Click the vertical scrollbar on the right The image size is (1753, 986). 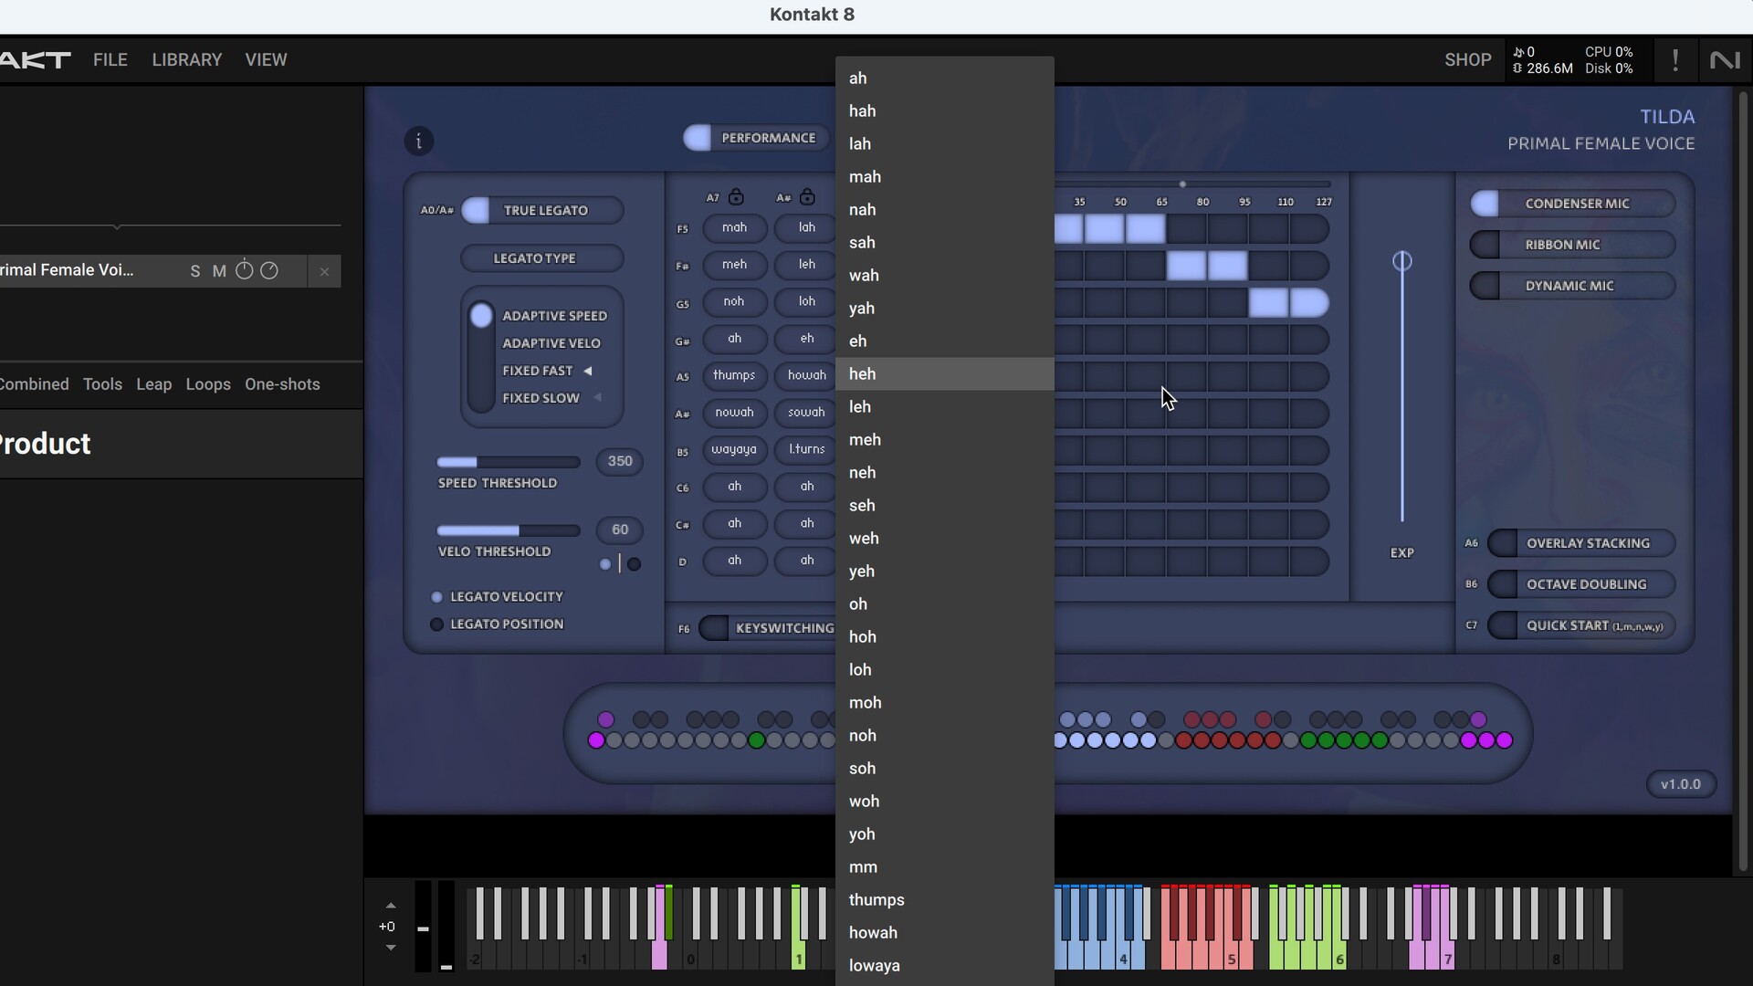1743,479
